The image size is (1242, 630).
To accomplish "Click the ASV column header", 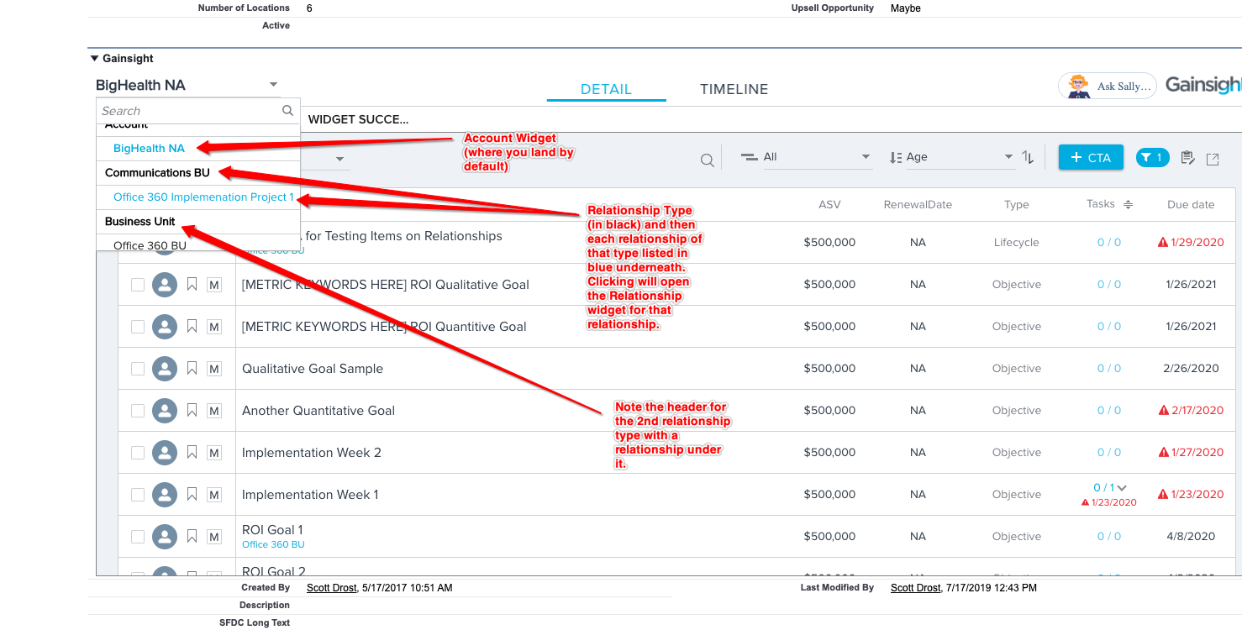I will coord(829,204).
